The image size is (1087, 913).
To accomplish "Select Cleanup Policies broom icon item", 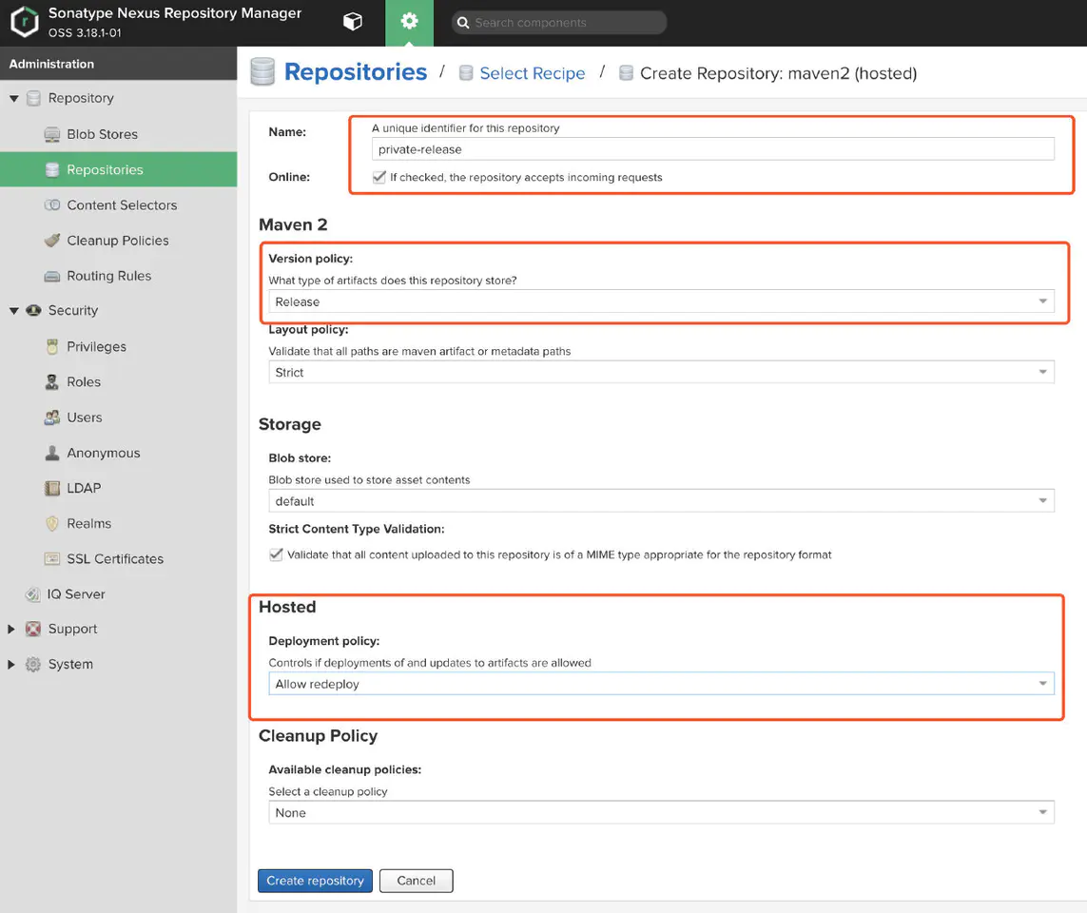I will [x=52, y=241].
